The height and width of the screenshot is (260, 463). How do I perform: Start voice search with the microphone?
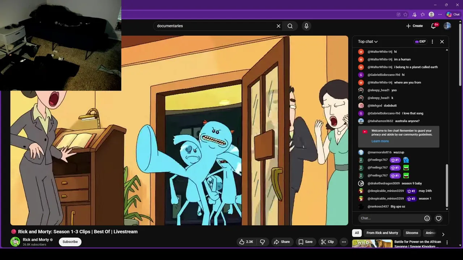click(306, 26)
